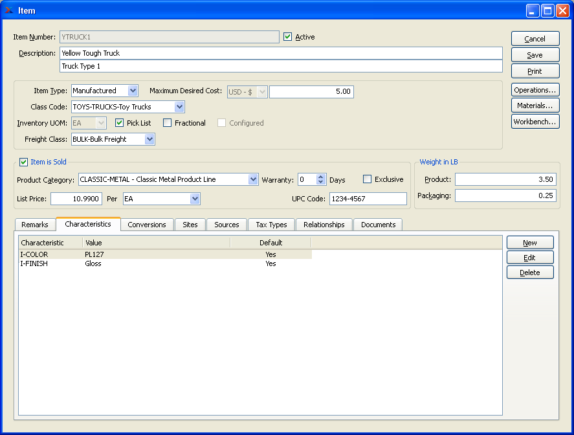
Task: Expand the Product Category dropdown
Action: 253,179
